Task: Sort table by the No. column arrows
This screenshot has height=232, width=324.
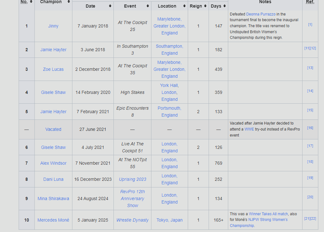Action: coord(31,2)
